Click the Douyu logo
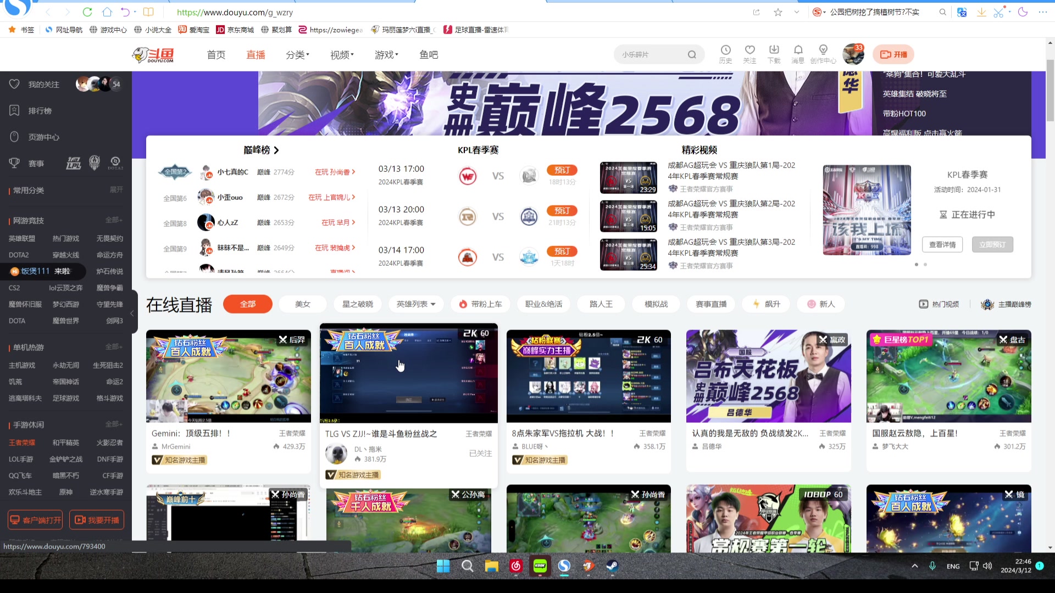Screen dimensions: 1055x593 [153, 54]
